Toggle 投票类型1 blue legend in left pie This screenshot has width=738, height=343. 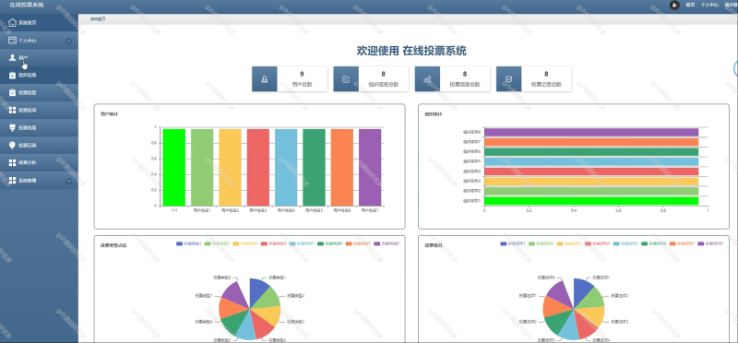[x=188, y=243]
